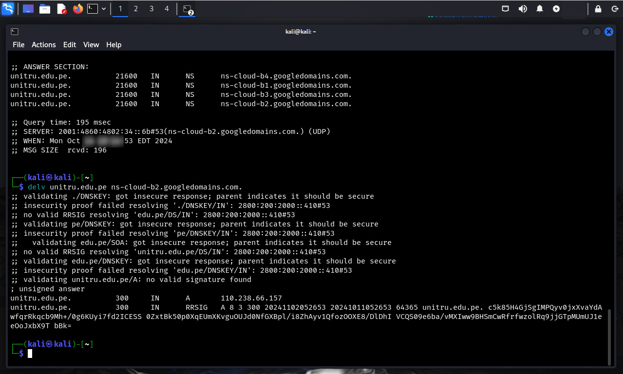Screen dimensions: 623x374
Task: Open the wired network connection icon
Action: coord(506,9)
